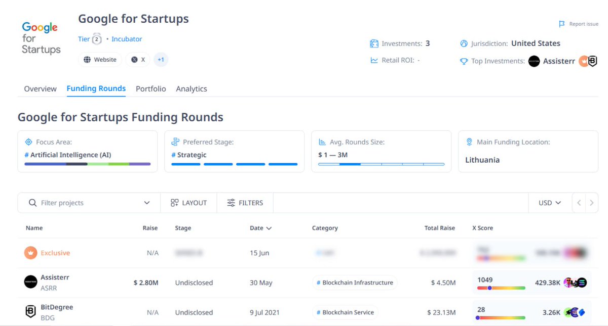Click the Strategic stage tag
The image size is (608, 326).
[189, 155]
